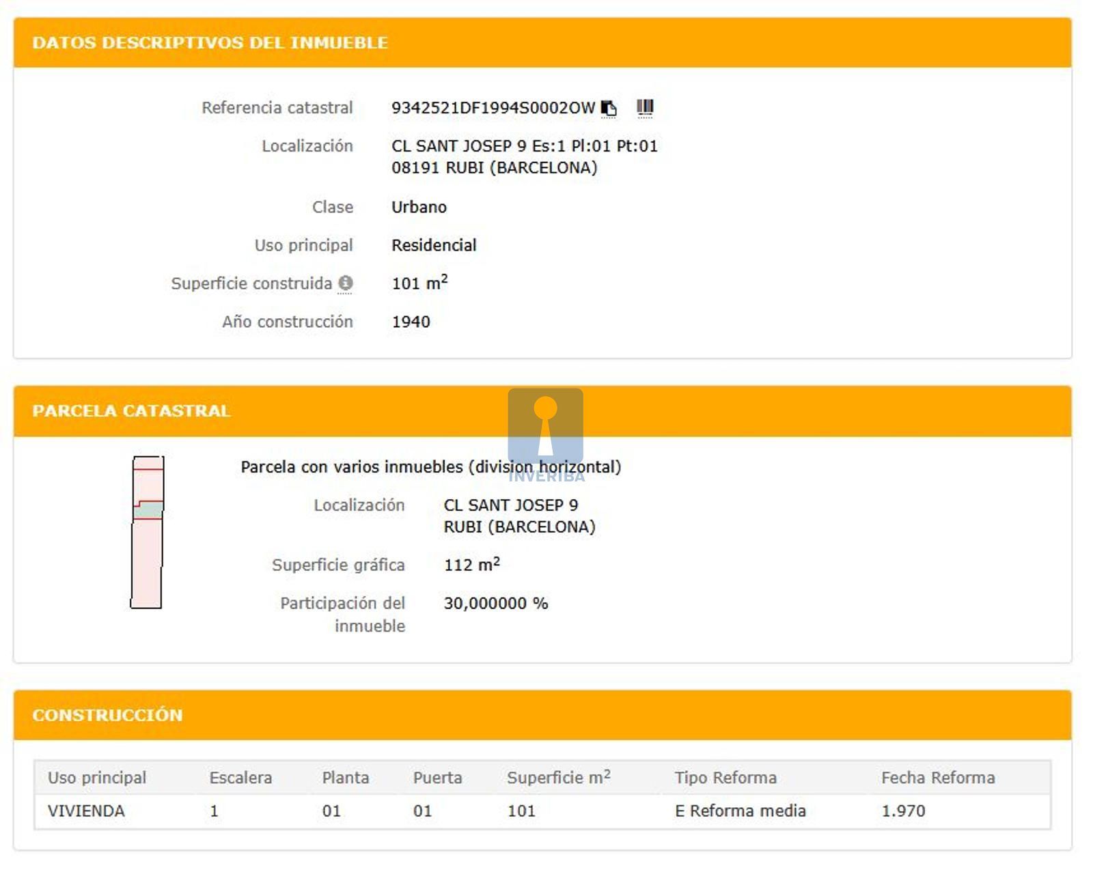Open the barcode icon beside the reference
Image resolution: width=1093 pixels, height=870 pixels.
tap(645, 107)
